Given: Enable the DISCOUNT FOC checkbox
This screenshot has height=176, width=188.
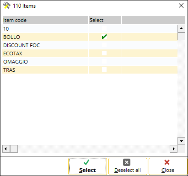Looking at the screenshot, I should (104, 45).
